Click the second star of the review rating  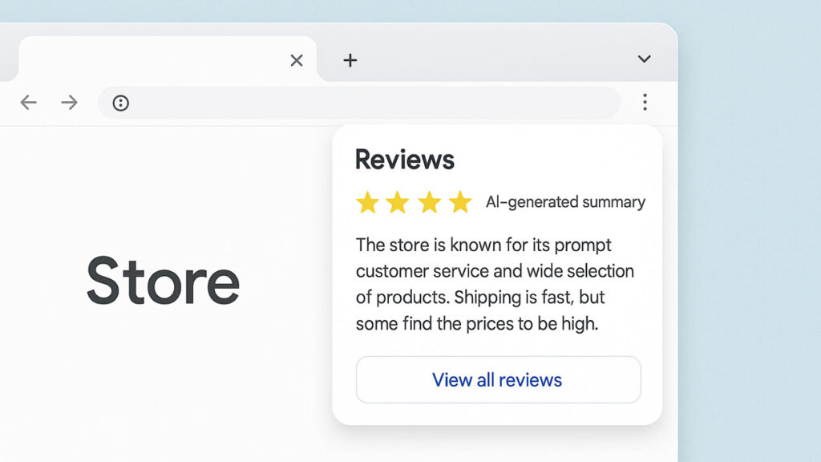tap(399, 202)
